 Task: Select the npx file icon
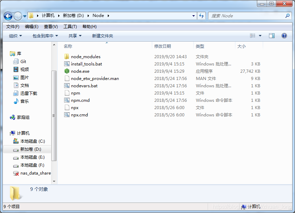coord(67,107)
